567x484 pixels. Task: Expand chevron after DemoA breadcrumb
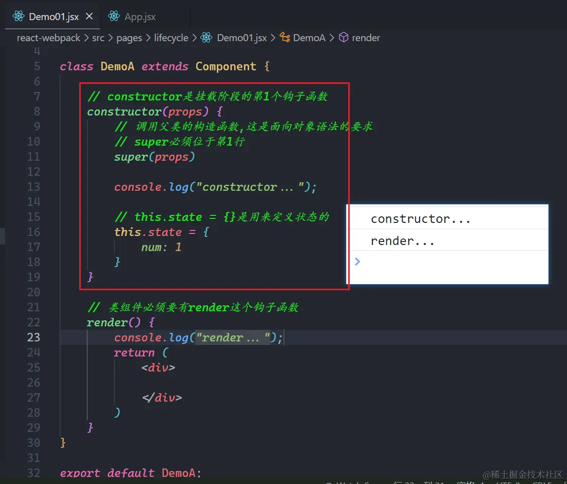332,38
